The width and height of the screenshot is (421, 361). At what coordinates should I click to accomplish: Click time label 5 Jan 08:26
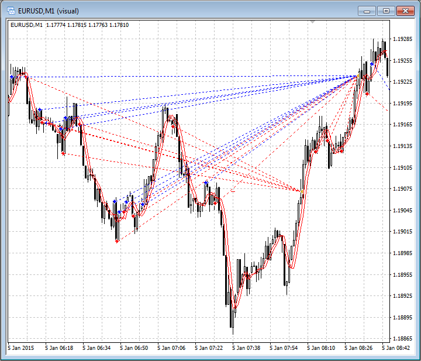pos(358,348)
